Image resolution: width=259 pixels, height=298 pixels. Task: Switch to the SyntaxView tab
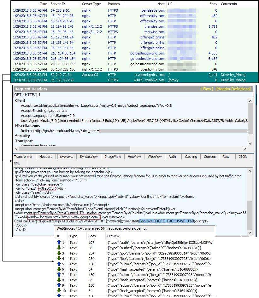89,157
